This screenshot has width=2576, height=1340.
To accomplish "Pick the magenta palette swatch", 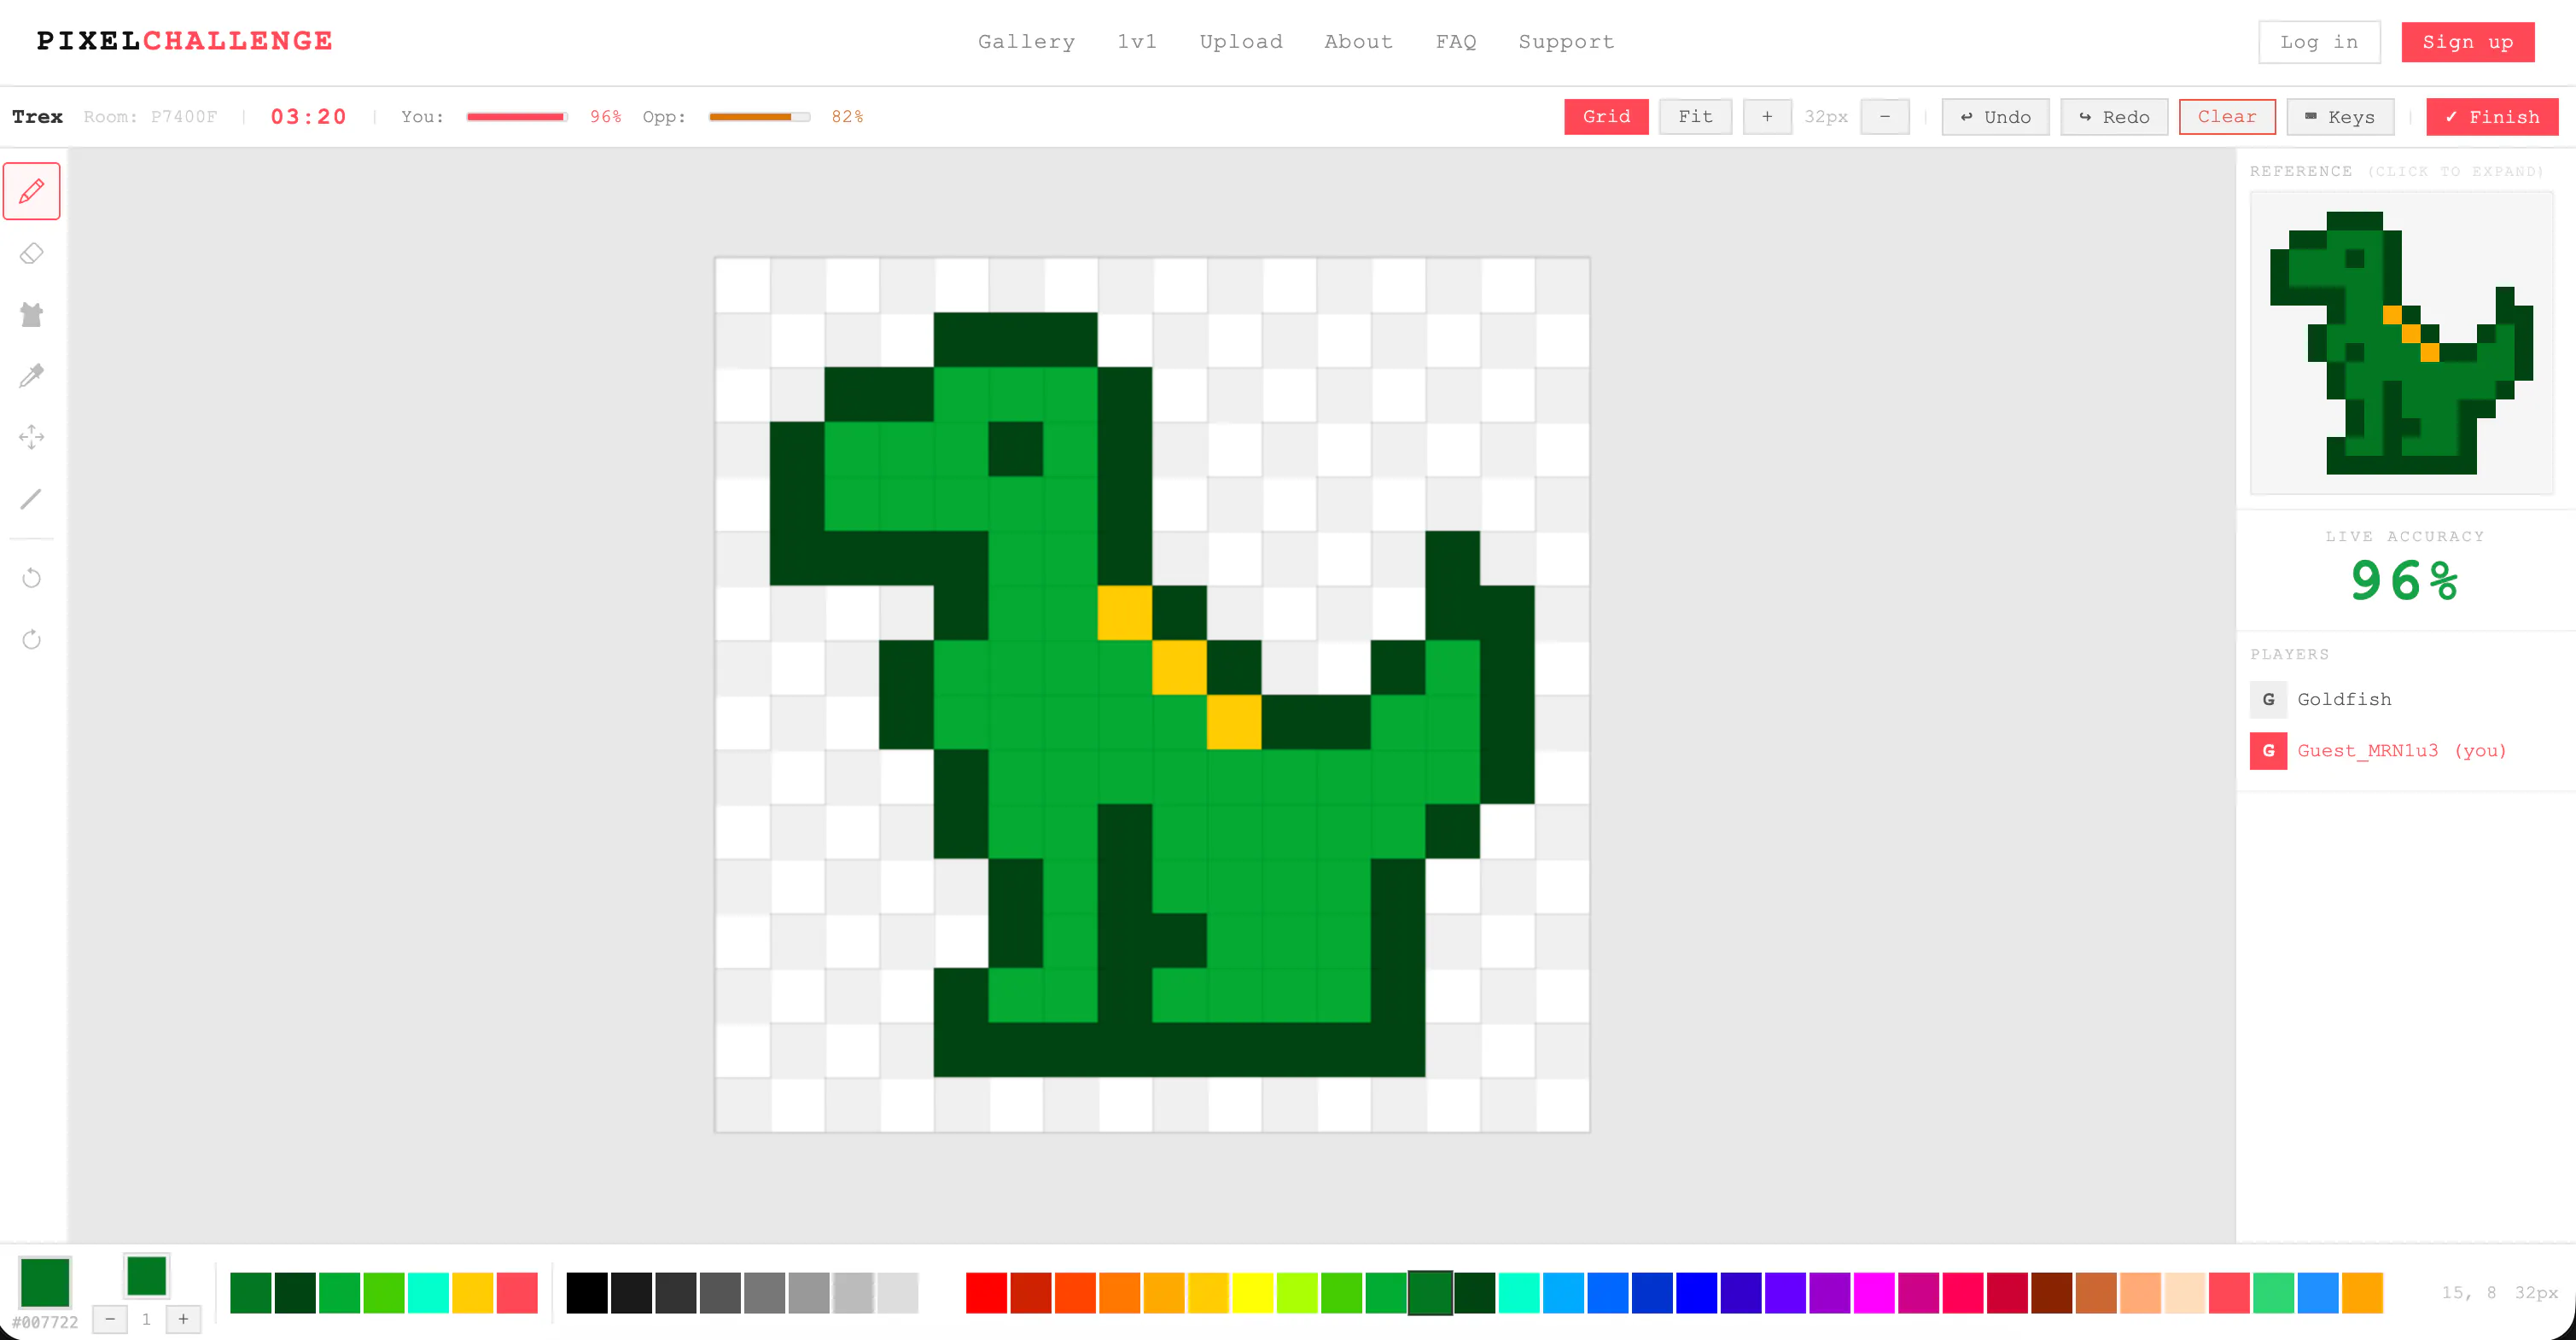I will pyautogui.click(x=1873, y=1292).
